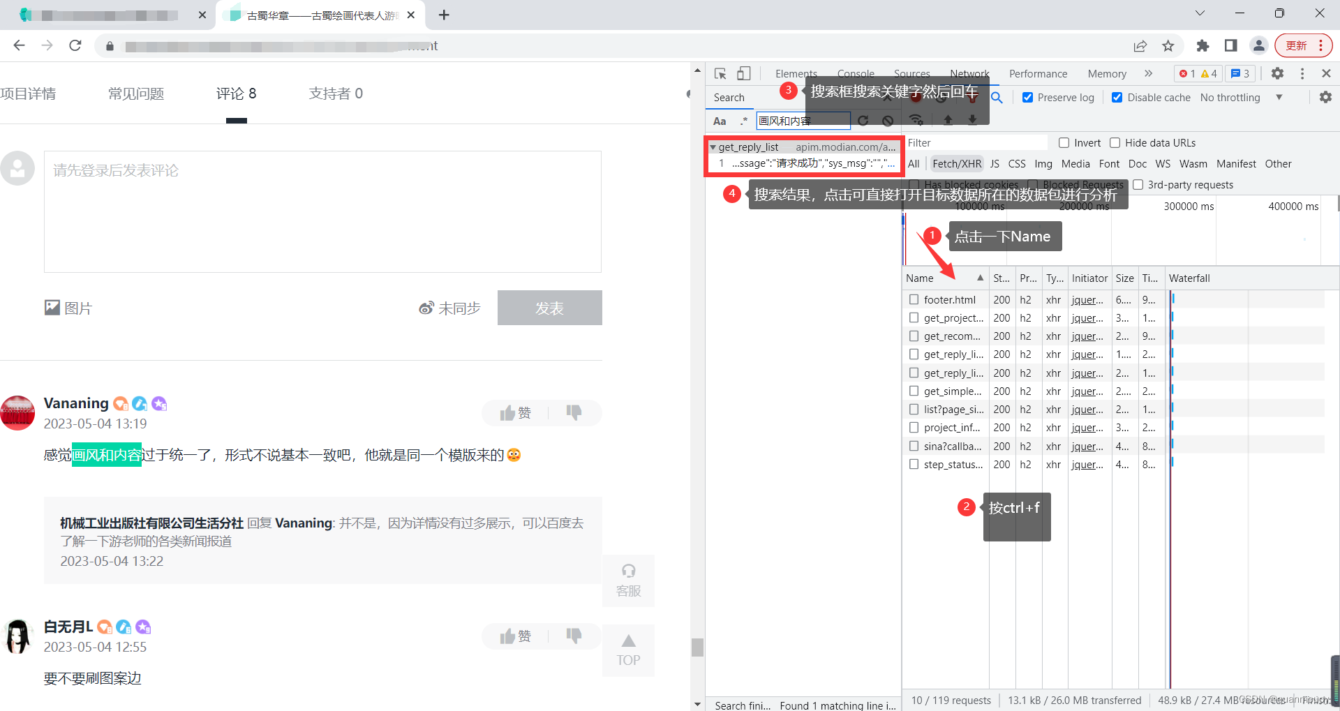Open Network settings gear icon
1340x711 pixels.
click(x=1325, y=98)
